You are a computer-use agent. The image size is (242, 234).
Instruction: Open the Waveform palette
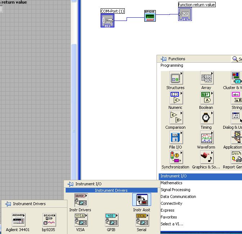207,137
